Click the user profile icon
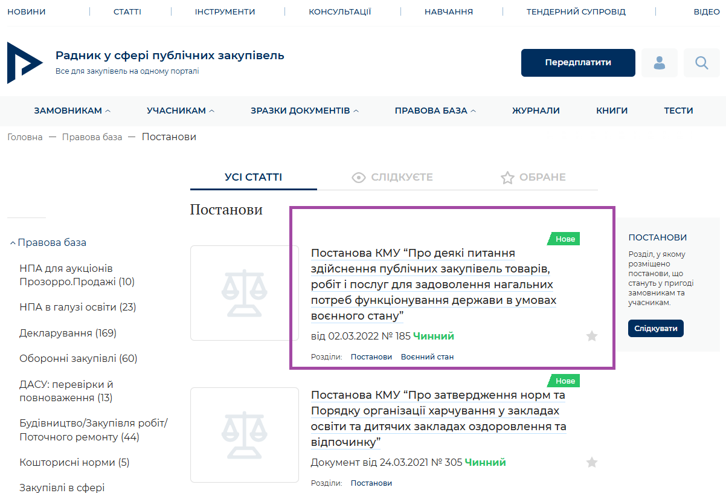Screen dimensions: 726x493 (659, 63)
